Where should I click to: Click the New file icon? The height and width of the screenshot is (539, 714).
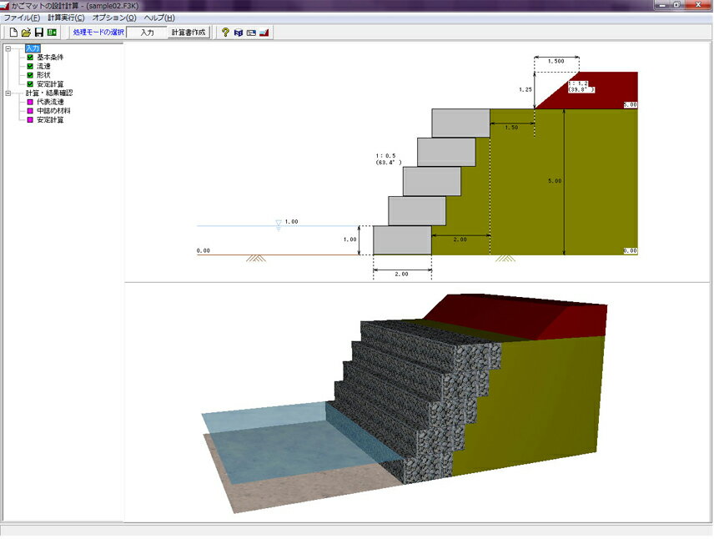tap(13, 33)
